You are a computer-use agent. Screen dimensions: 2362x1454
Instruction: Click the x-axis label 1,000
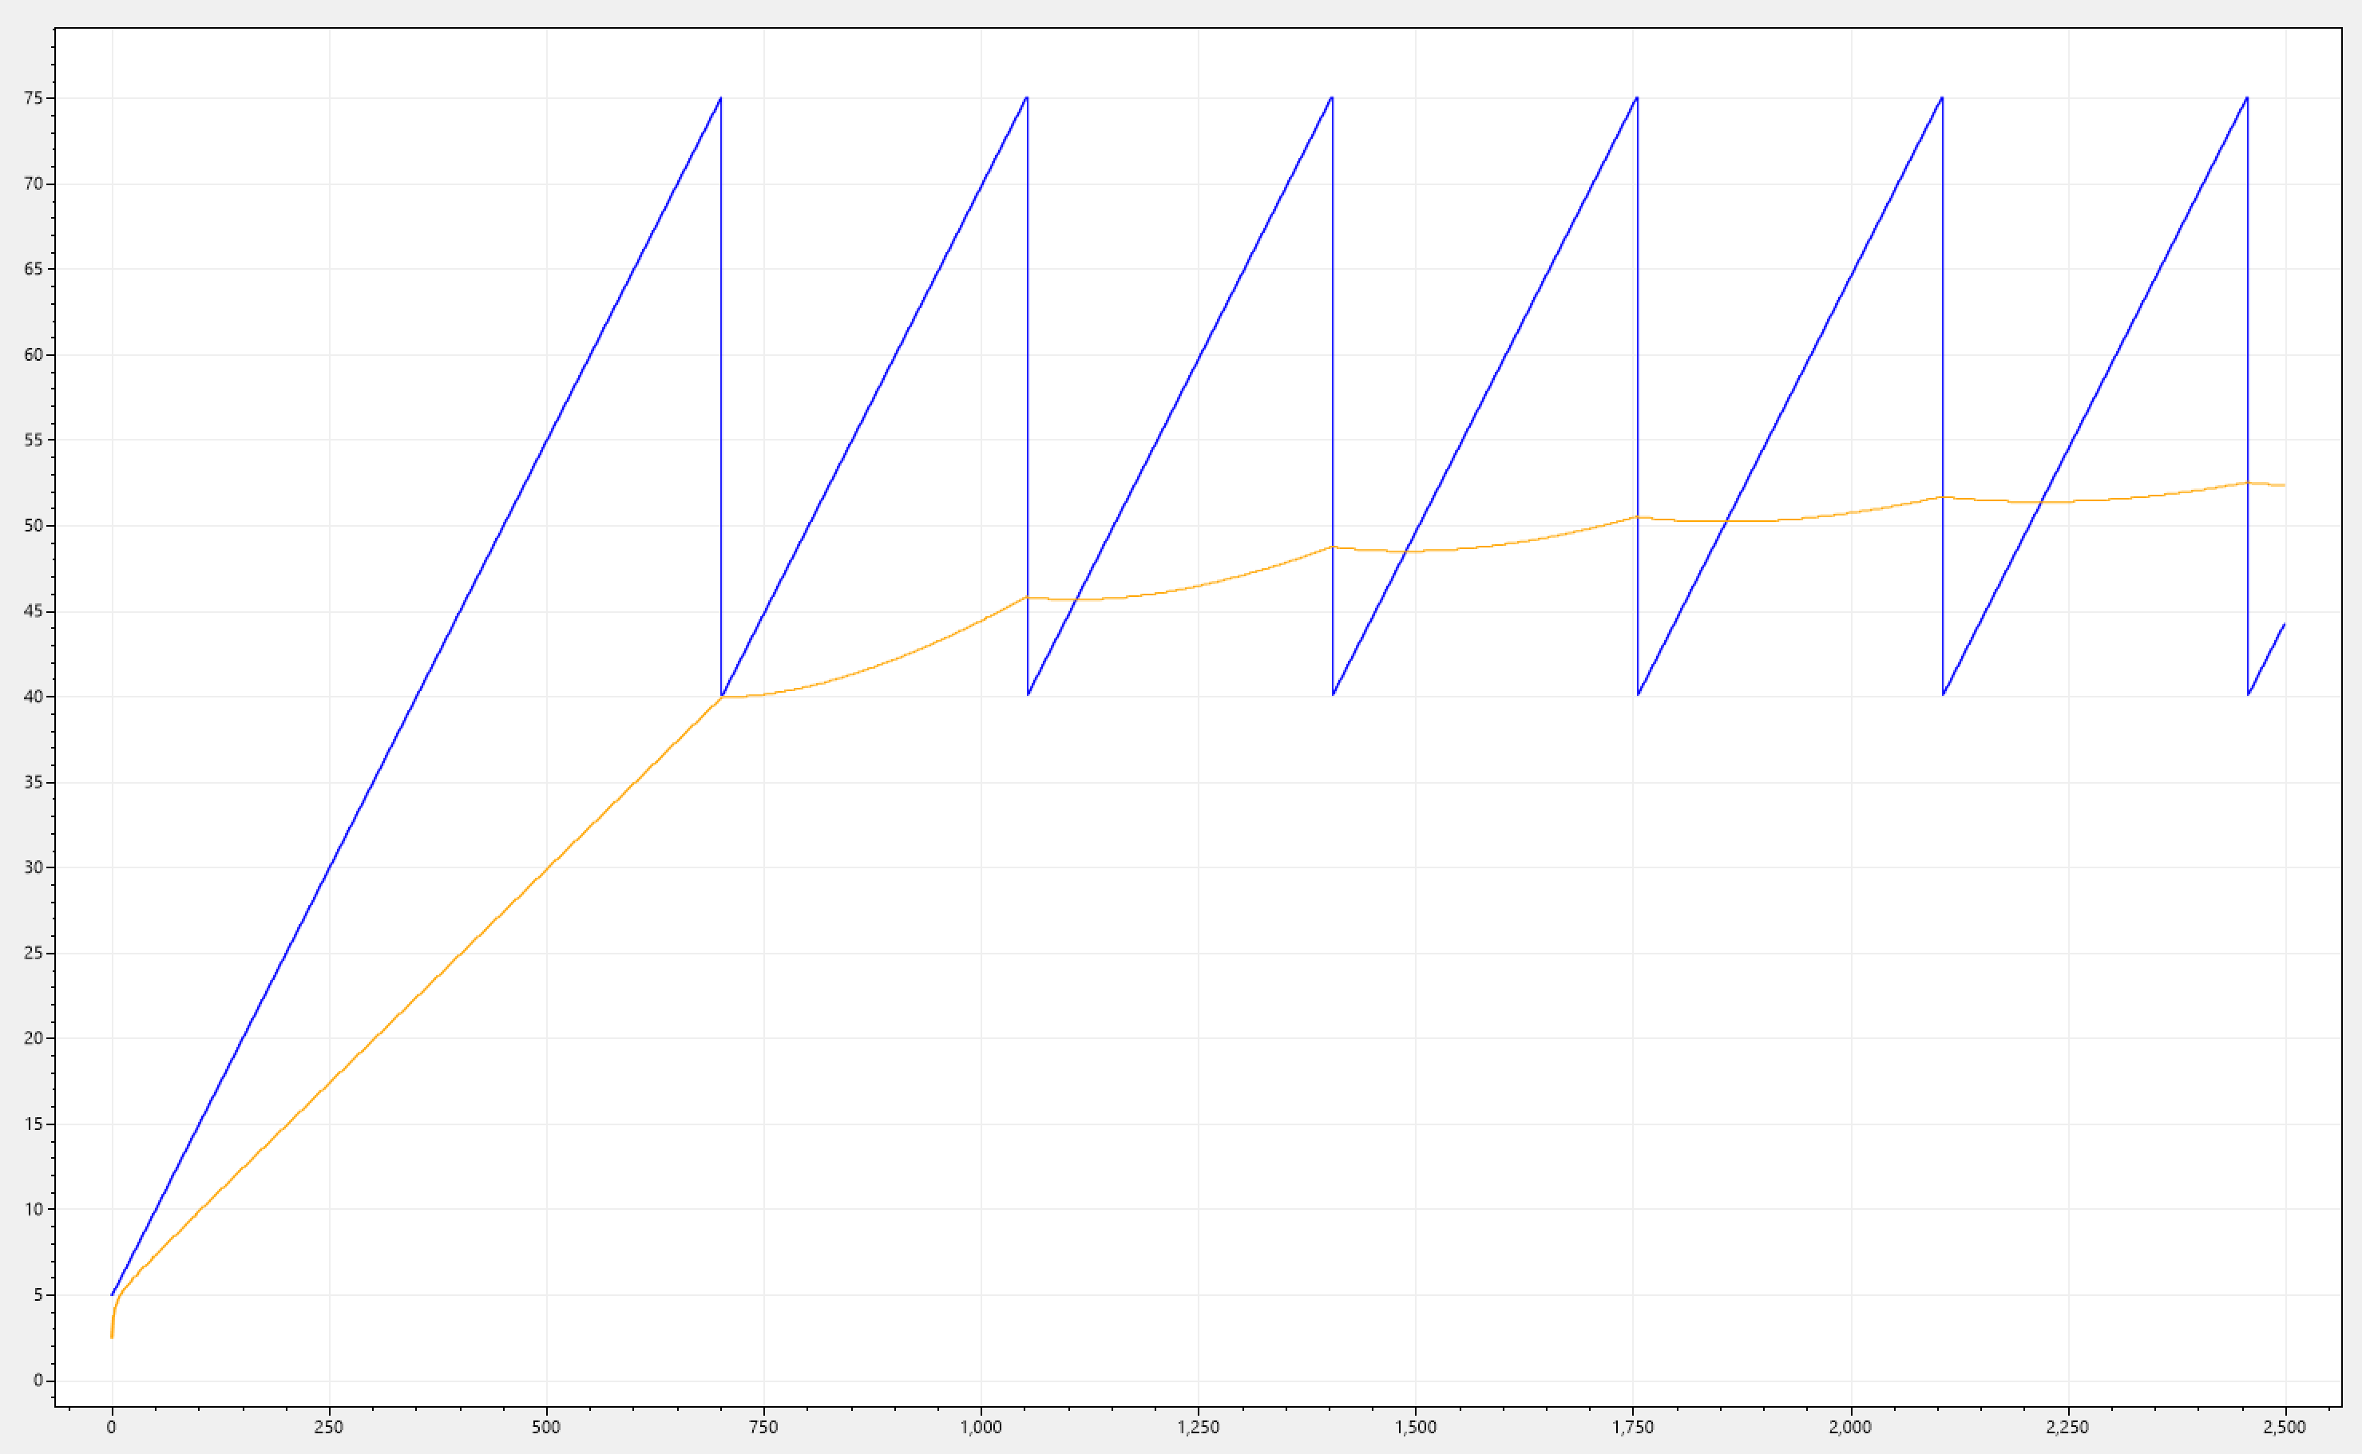tap(981, 1427)
